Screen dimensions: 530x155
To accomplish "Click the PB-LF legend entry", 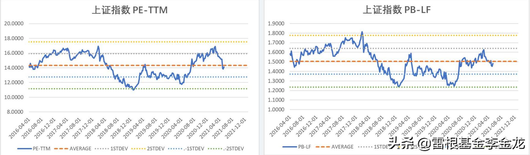I will tap(304, 147).
